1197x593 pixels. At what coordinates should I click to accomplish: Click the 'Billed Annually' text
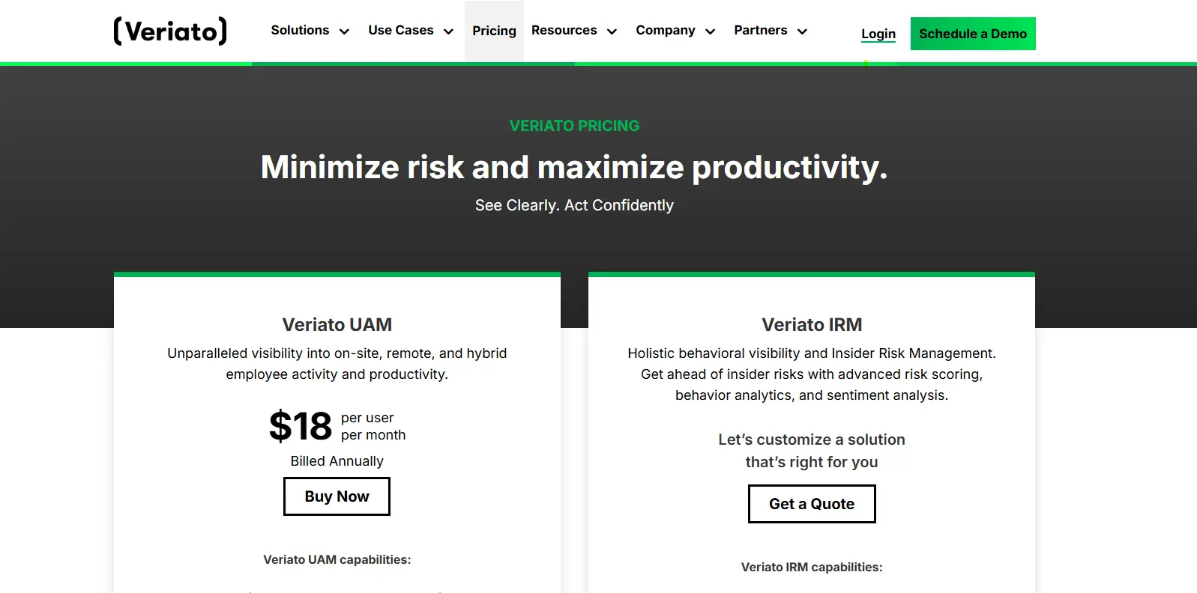pos(337,461)
